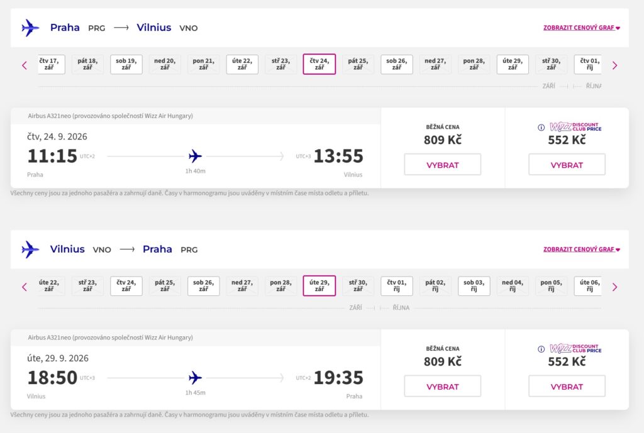Show previous dates for the outbound flight
Screen dimensions: 644x433
[25, 65]
